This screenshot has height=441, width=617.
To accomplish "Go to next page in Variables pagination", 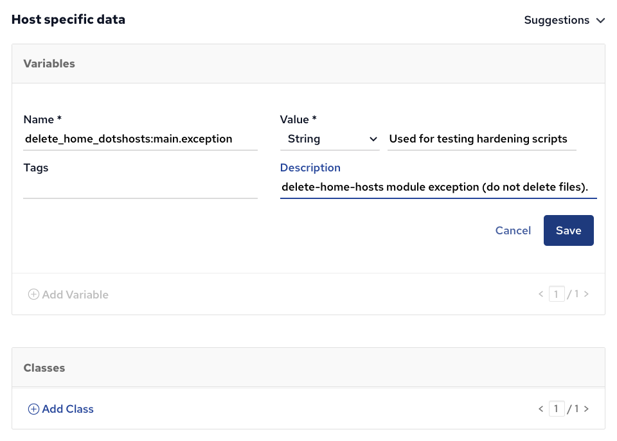I will pyautogui.click(x=586, y=295).
